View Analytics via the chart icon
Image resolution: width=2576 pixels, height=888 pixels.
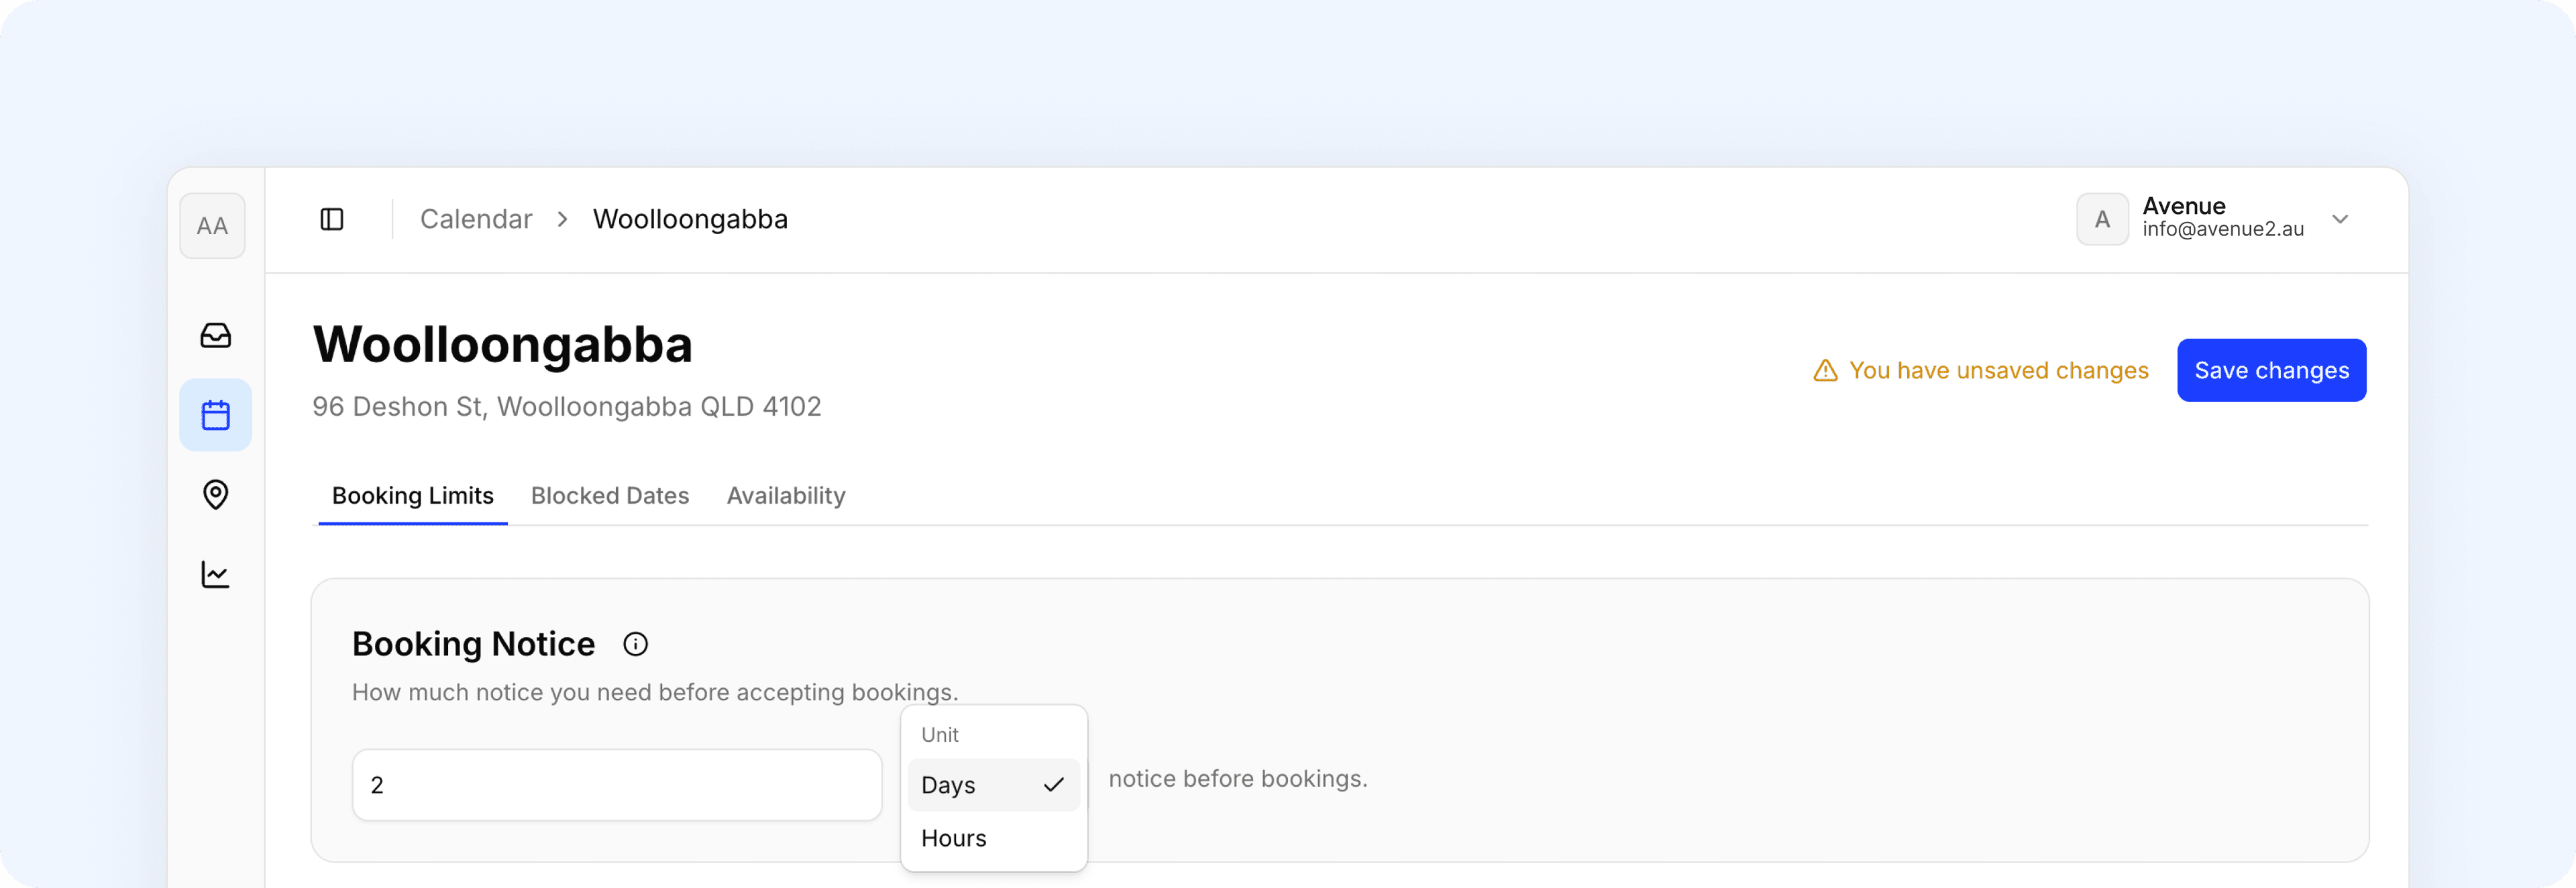[215, 574]
